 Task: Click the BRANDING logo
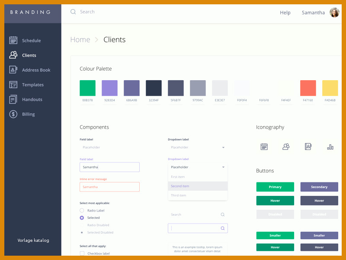[x=30, y=12]
